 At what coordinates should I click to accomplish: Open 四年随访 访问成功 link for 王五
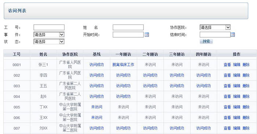click(x=203, y=86)
